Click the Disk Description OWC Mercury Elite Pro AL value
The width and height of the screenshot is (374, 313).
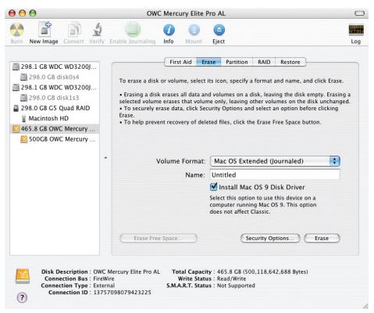coord(126,272)
